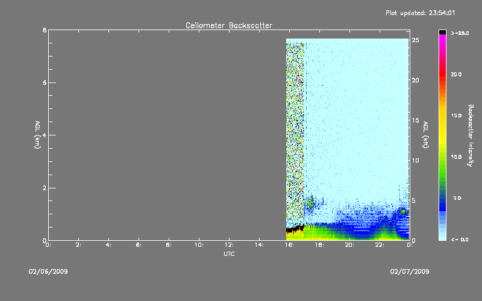Click the 8: hour tick label on time axis
The image size is (482, 301).
tap(169, 245)
